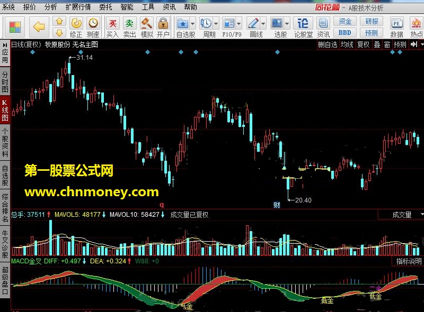This screenshot has width=424, height=312.
Task: Open the 自选股 watchlist folder icon
Action: [183, 24]
